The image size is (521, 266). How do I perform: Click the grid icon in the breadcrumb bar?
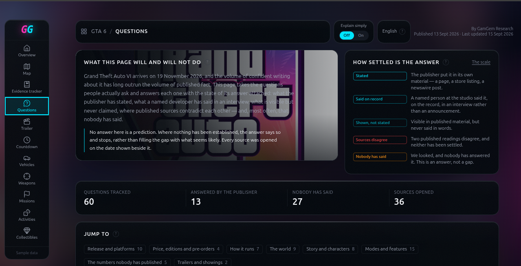(x=84, y=31)
